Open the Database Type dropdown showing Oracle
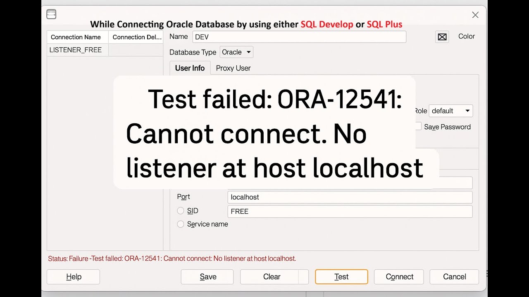The image size is (529, 297). [236, 52]
